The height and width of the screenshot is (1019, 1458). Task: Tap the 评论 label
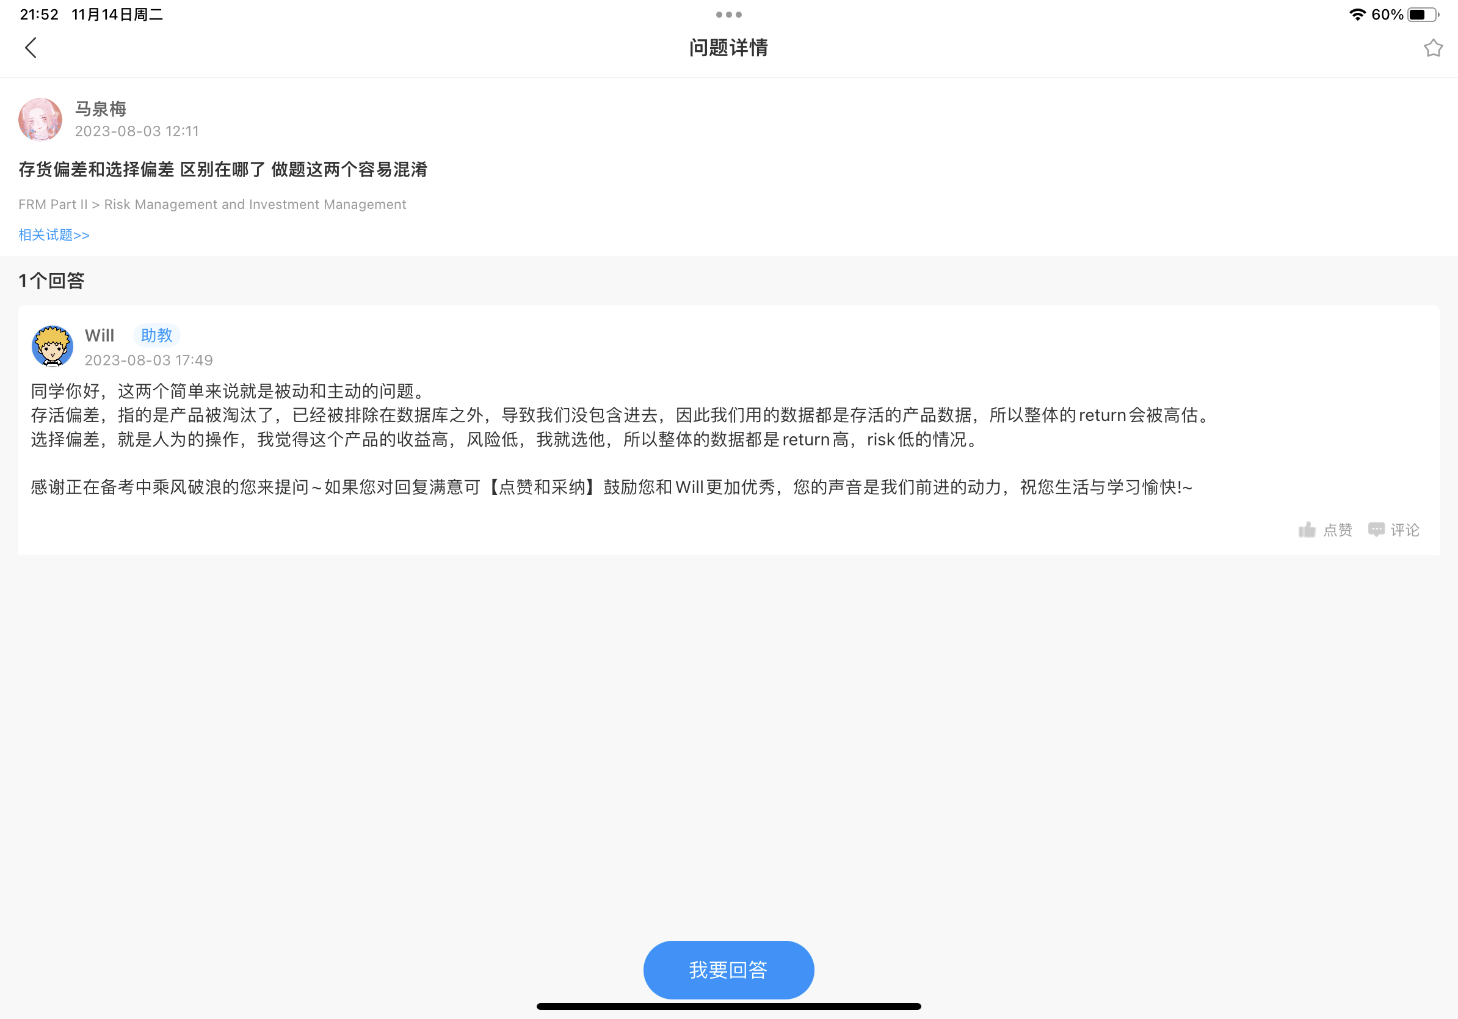(1404, 530)
